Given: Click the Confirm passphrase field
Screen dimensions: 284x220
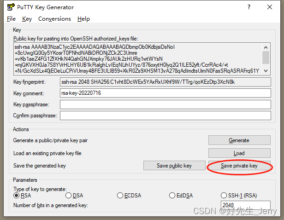Looking at the screenshot, I should (166, 116).
